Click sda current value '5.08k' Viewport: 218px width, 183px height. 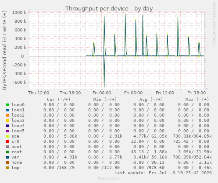(x=71, y=136)
